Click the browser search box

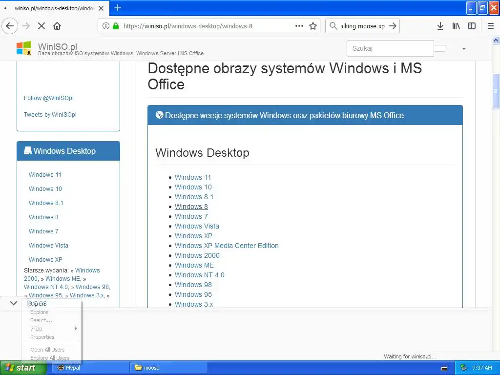pyautogui.click(x=362, y=26)
